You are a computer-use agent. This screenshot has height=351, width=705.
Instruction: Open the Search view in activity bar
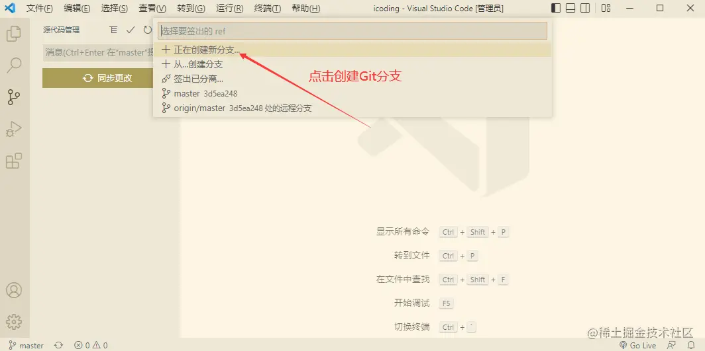point(14,65)
